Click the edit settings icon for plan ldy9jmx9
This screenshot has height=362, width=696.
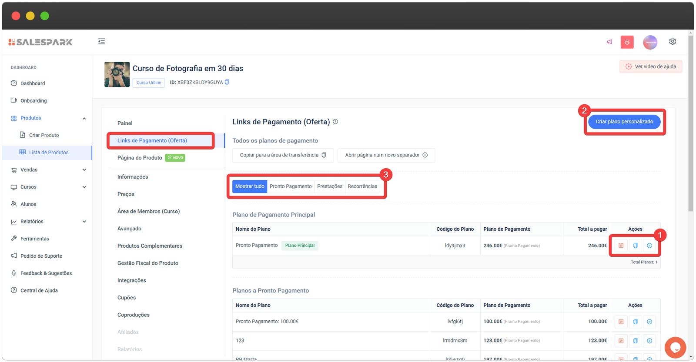pos(621,246)
